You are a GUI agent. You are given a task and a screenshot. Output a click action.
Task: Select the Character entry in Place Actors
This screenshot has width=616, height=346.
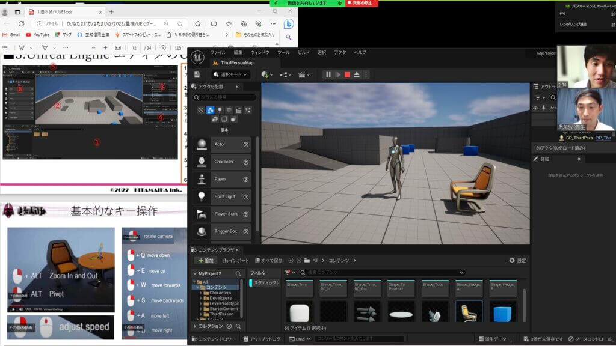221,162
